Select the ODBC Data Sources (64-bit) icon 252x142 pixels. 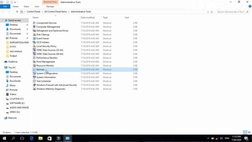(34, 54)
